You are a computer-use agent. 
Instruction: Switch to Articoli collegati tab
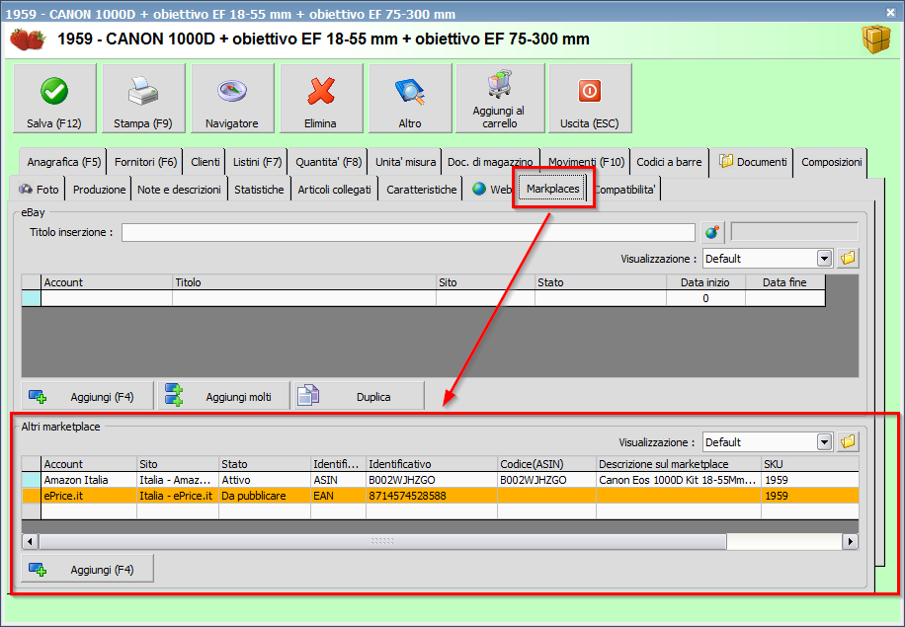(x=335, y=190)
